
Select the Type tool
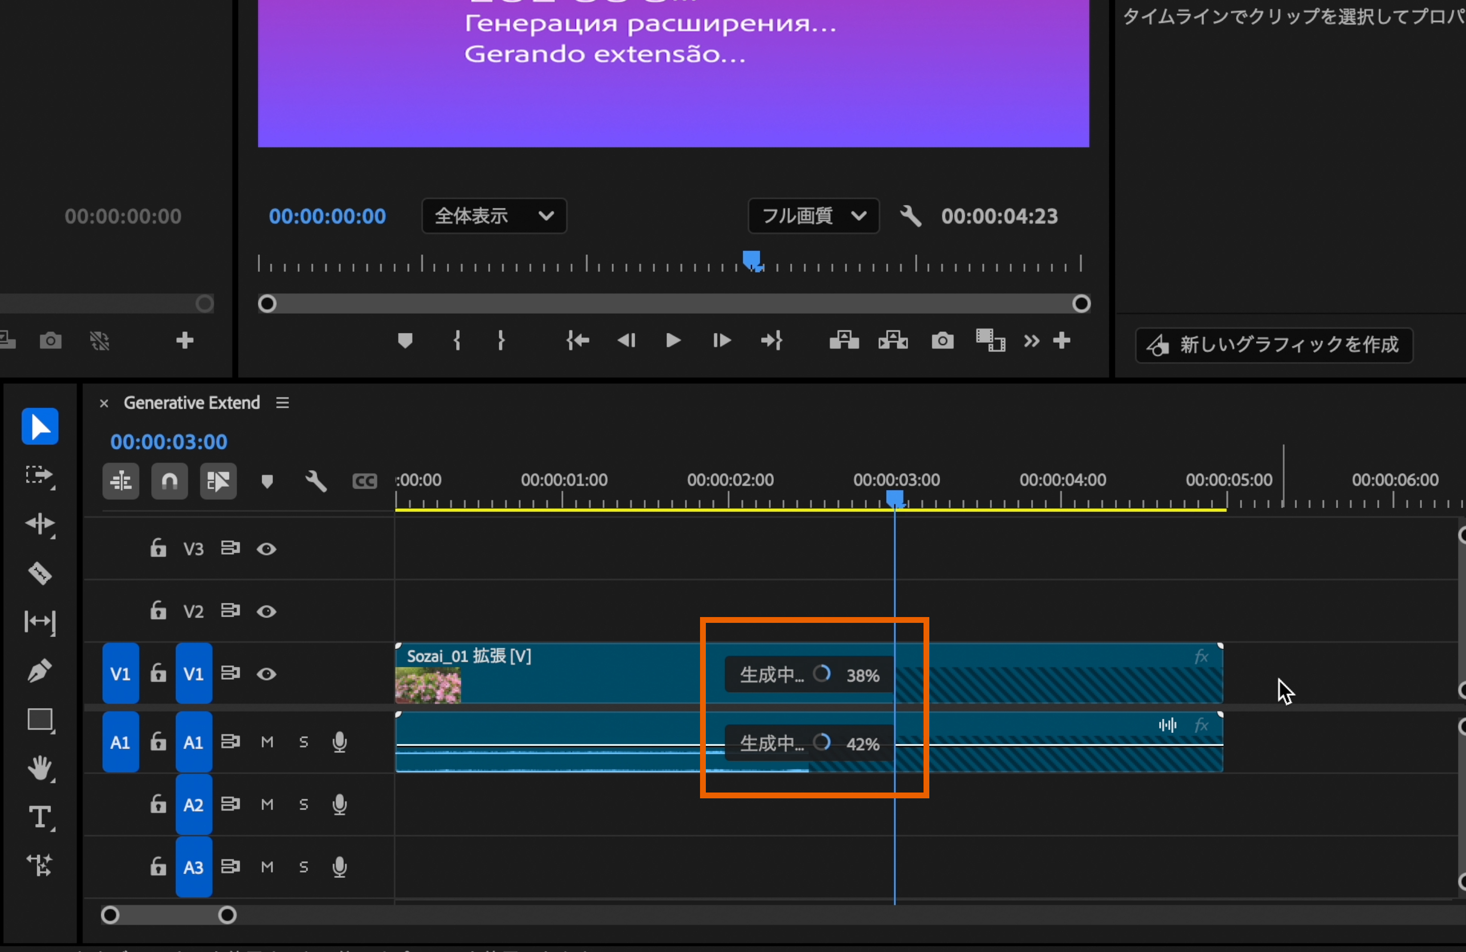[40, 817]
